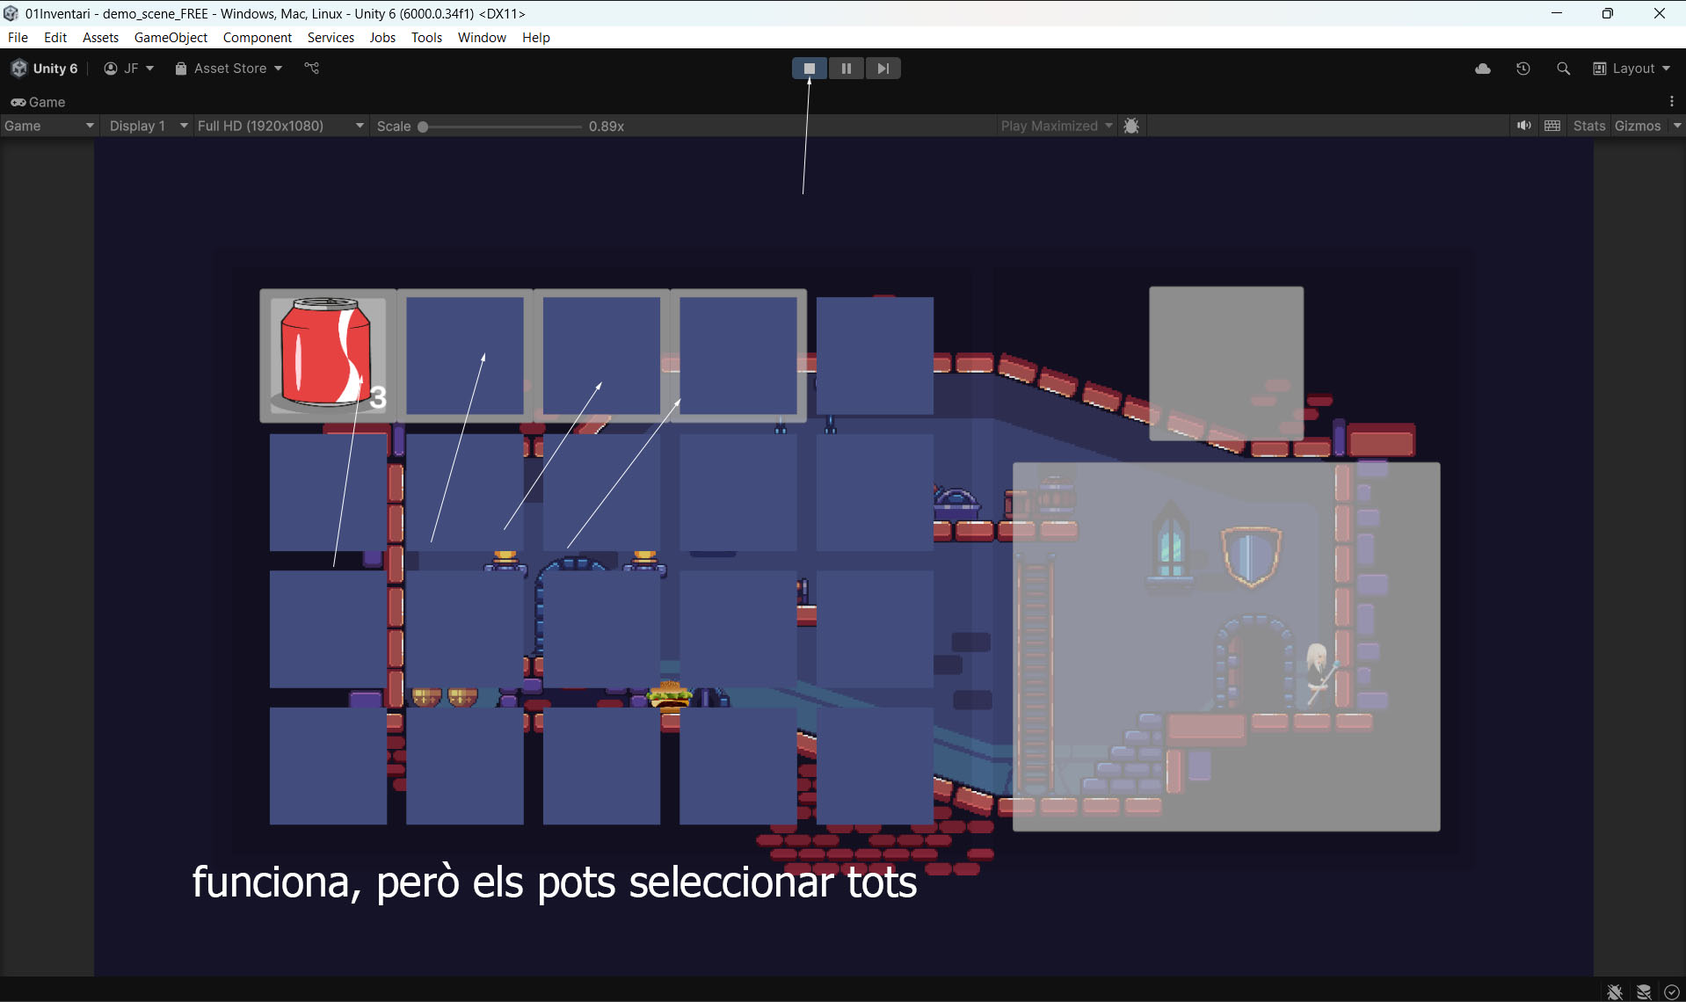The image size is (1686, 1002).
Task: Open the GameObject menu
Action: [x=171, y=37]
